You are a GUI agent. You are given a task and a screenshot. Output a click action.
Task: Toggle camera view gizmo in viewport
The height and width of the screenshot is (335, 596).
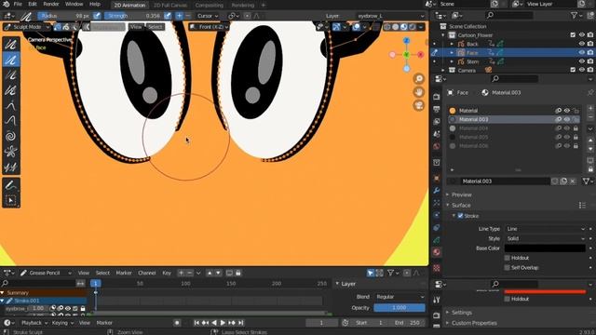(418, 105)
